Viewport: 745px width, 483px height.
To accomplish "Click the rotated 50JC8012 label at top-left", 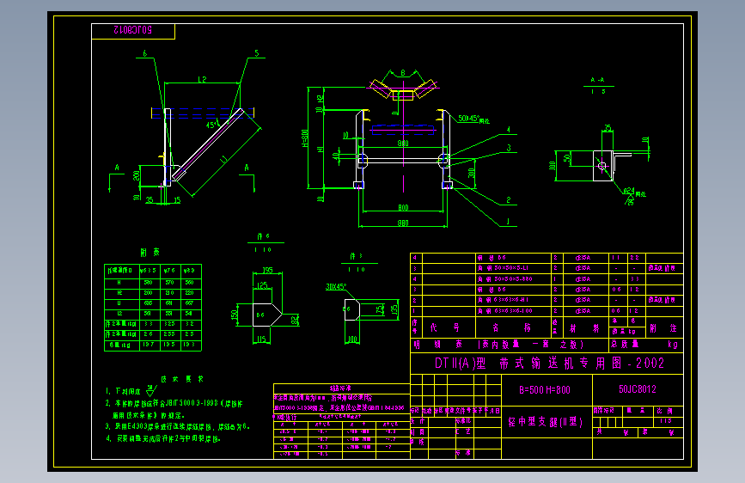I will tap(132, 30).
